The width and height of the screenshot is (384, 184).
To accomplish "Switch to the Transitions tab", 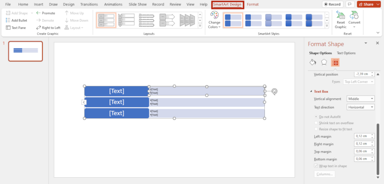I will coord(89,4).
